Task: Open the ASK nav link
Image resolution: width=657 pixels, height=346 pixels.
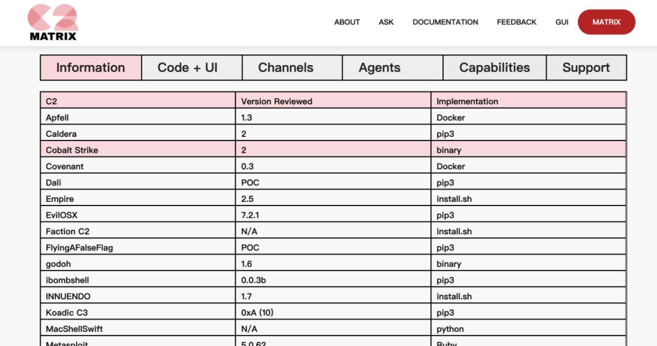Action: (386, 22)
